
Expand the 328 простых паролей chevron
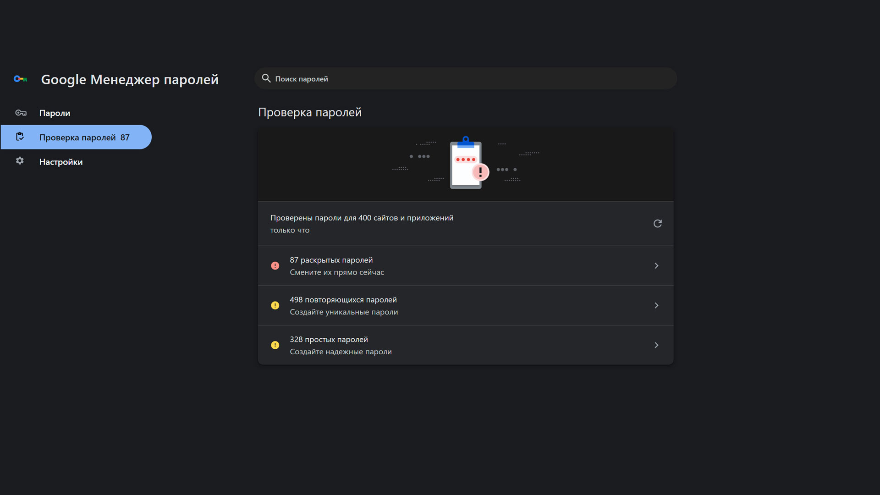(x=656, y=345)
